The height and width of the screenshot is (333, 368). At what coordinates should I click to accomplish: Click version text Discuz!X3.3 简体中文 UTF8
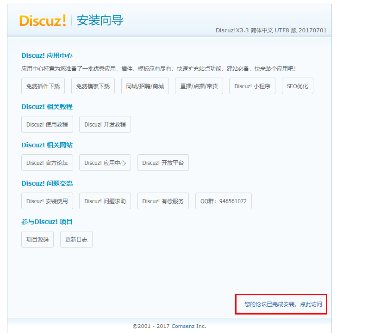(x=271, y=30)
